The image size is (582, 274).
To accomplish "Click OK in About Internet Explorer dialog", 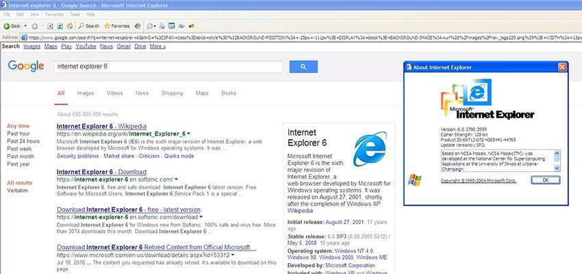I will tap(545, 179).
